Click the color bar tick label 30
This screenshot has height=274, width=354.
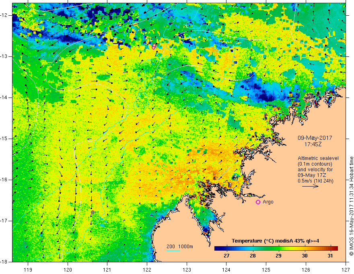pyautogui.click(x=305, y=256)
